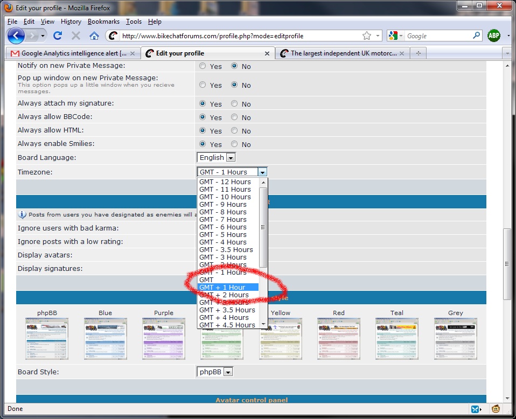The height and width of the screenshot is (419, 516).
Task: Click the search magnifier icon in Google box
Action: [x=476, y=36]
